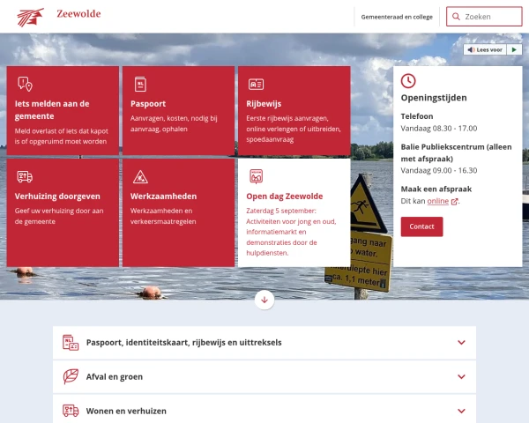
Task: Open Gemeenteraad en college link
Action: coord(397,17)
